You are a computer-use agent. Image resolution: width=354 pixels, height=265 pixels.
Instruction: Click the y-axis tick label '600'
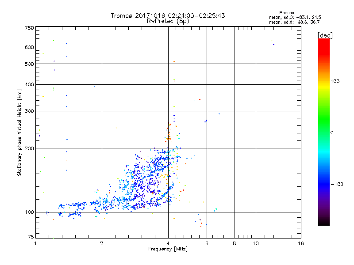point(29,47)
